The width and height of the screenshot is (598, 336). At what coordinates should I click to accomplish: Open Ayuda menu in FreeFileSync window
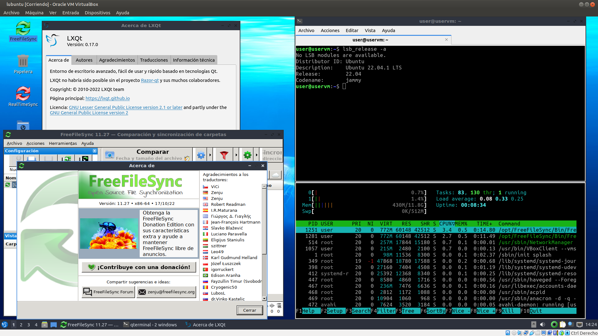coord(87,143)
